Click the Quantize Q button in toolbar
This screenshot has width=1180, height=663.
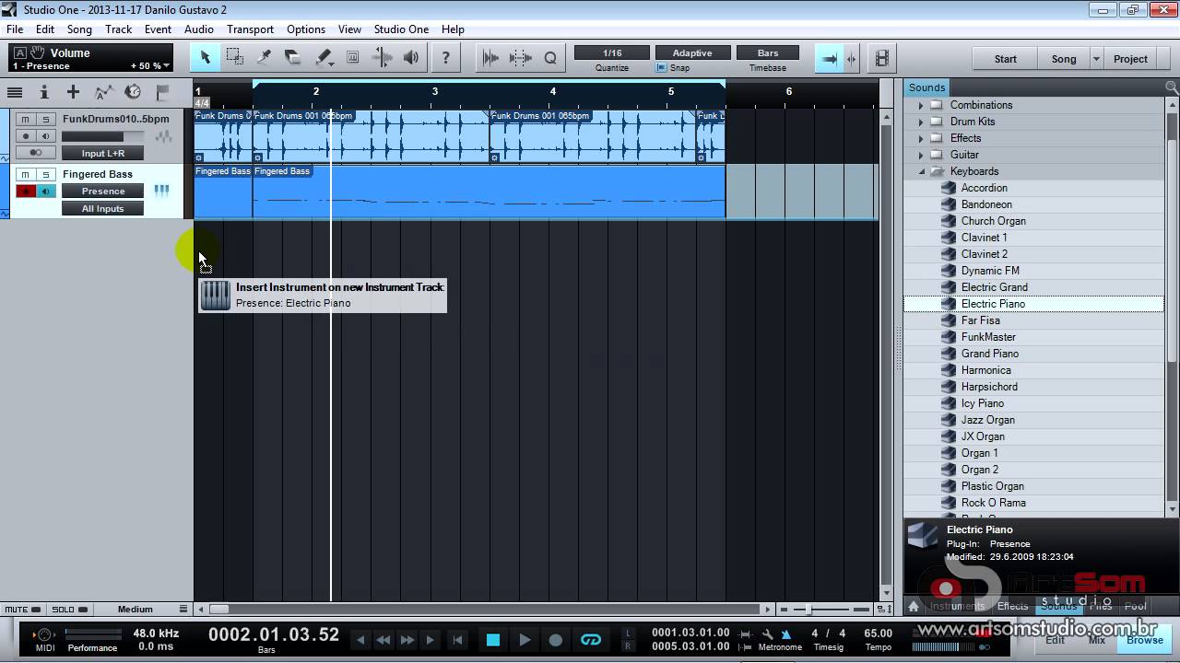pos(550,58)
